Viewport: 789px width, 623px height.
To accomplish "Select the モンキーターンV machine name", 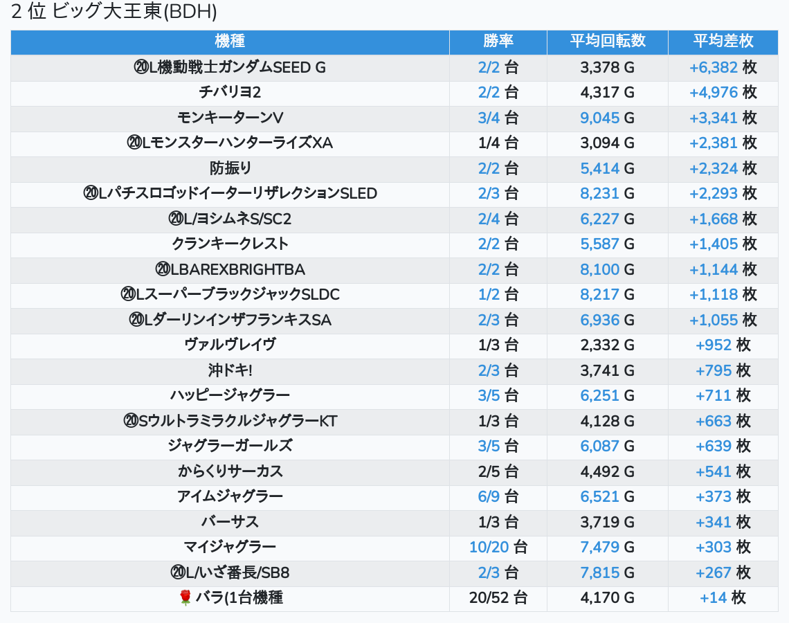I will point(230,118).
